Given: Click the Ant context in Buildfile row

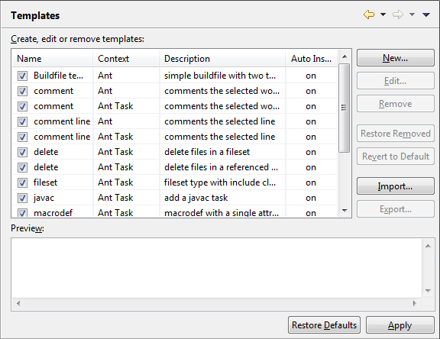Looking at the screenshot, I should [105, 76].
